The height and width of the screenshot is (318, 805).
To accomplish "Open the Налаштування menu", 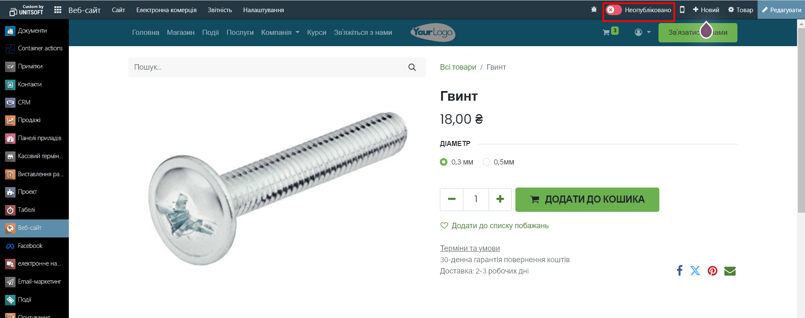I will pyautogui.click(x=264, y=10).
